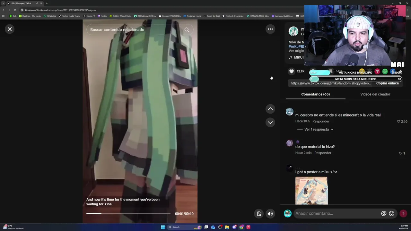Open own profile avatar beside comment box
This screenshot has height=231, width=411.
click(x=287, y=213)
